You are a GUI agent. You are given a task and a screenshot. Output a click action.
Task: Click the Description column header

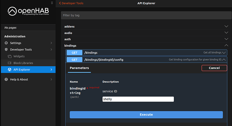[x=111, y=82]
